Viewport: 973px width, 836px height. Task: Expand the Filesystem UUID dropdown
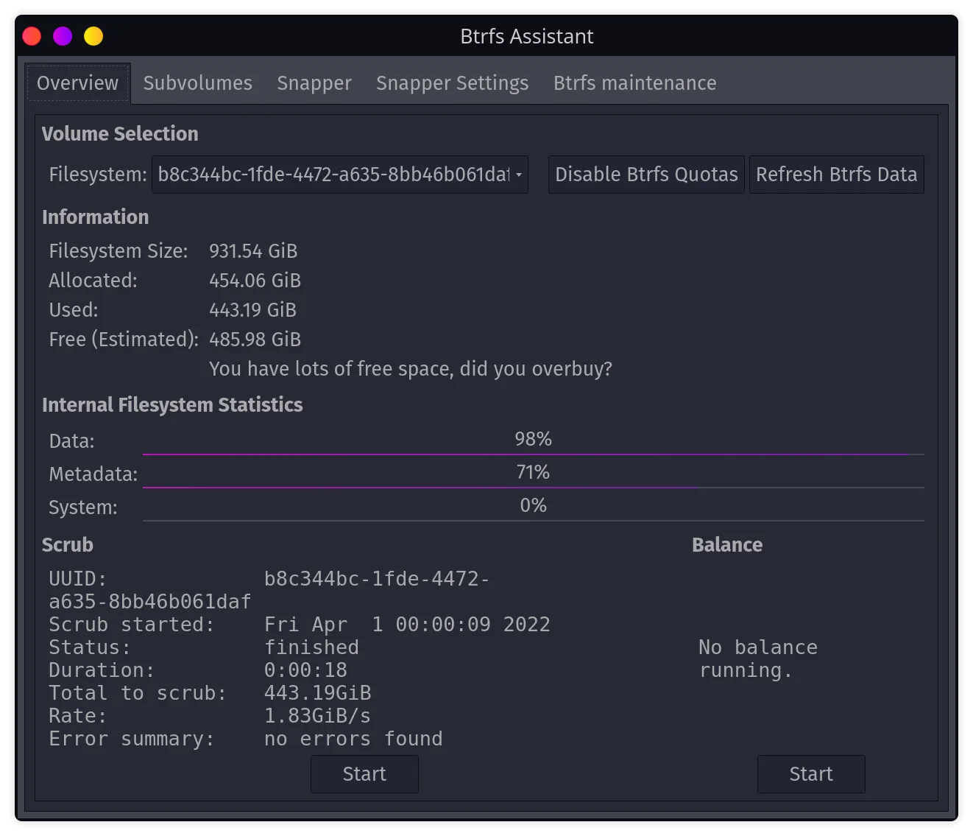340,175
